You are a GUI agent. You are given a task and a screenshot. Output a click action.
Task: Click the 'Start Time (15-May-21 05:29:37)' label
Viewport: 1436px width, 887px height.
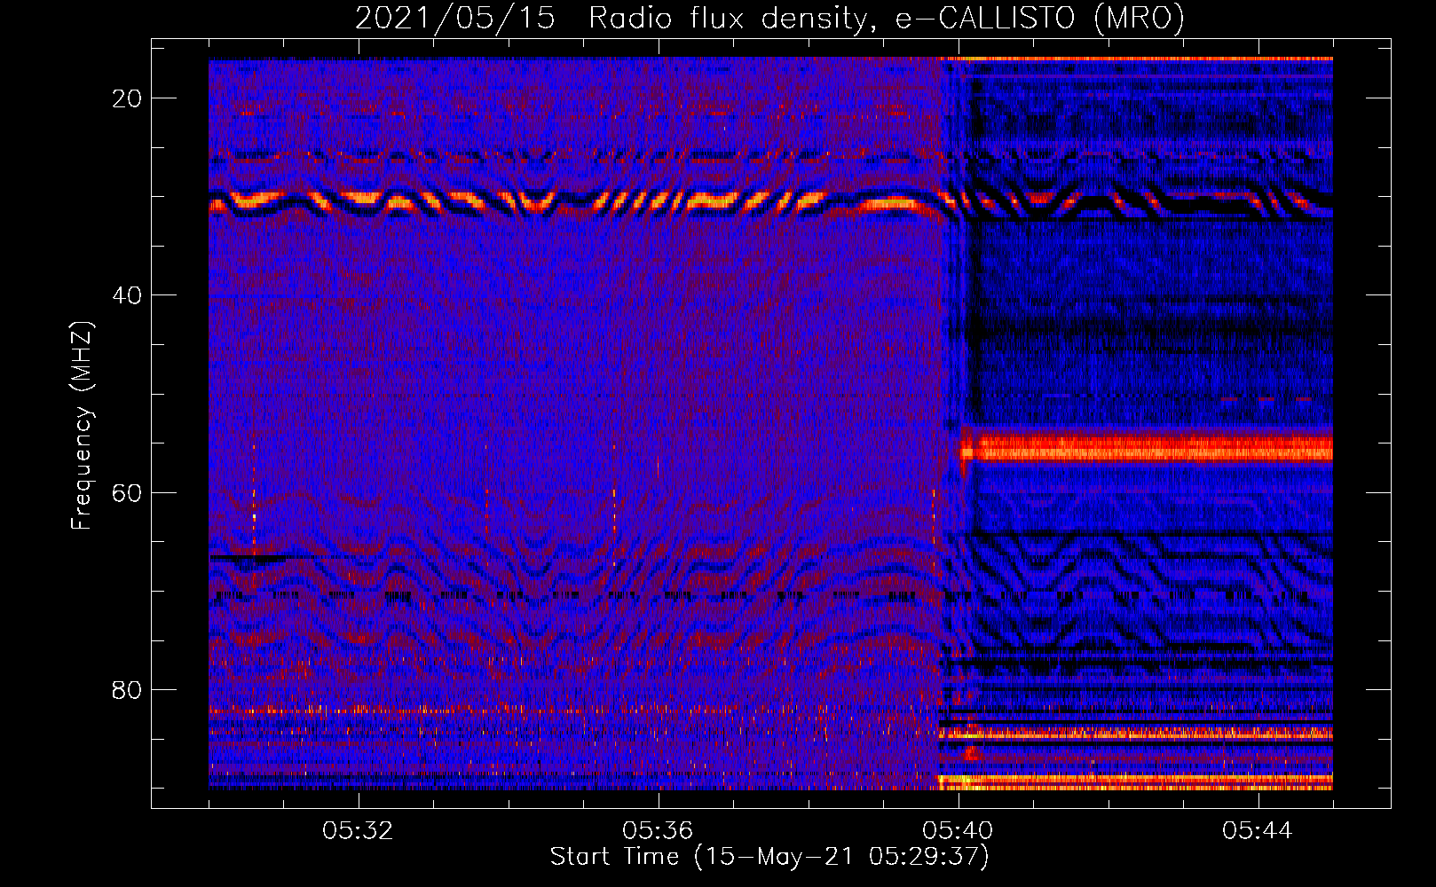[769, 857]
